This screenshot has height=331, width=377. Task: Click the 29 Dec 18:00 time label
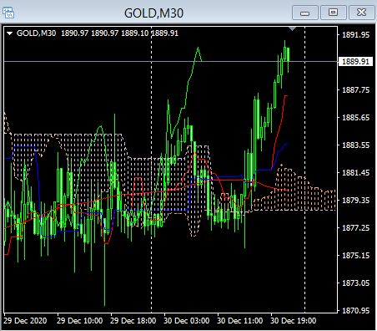click(133, 321)
